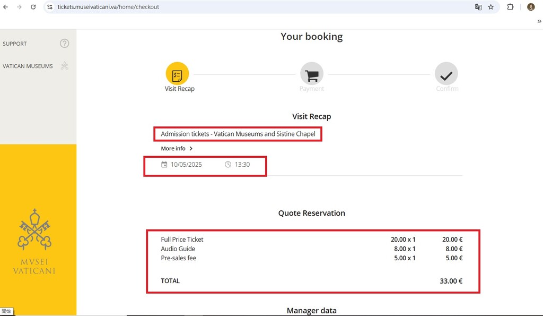Click the Confirm step label
The height and width of the screenshot is (316, 543).
coord(447,89)
